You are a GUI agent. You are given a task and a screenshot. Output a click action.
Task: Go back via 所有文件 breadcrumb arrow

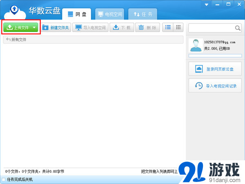8,39
